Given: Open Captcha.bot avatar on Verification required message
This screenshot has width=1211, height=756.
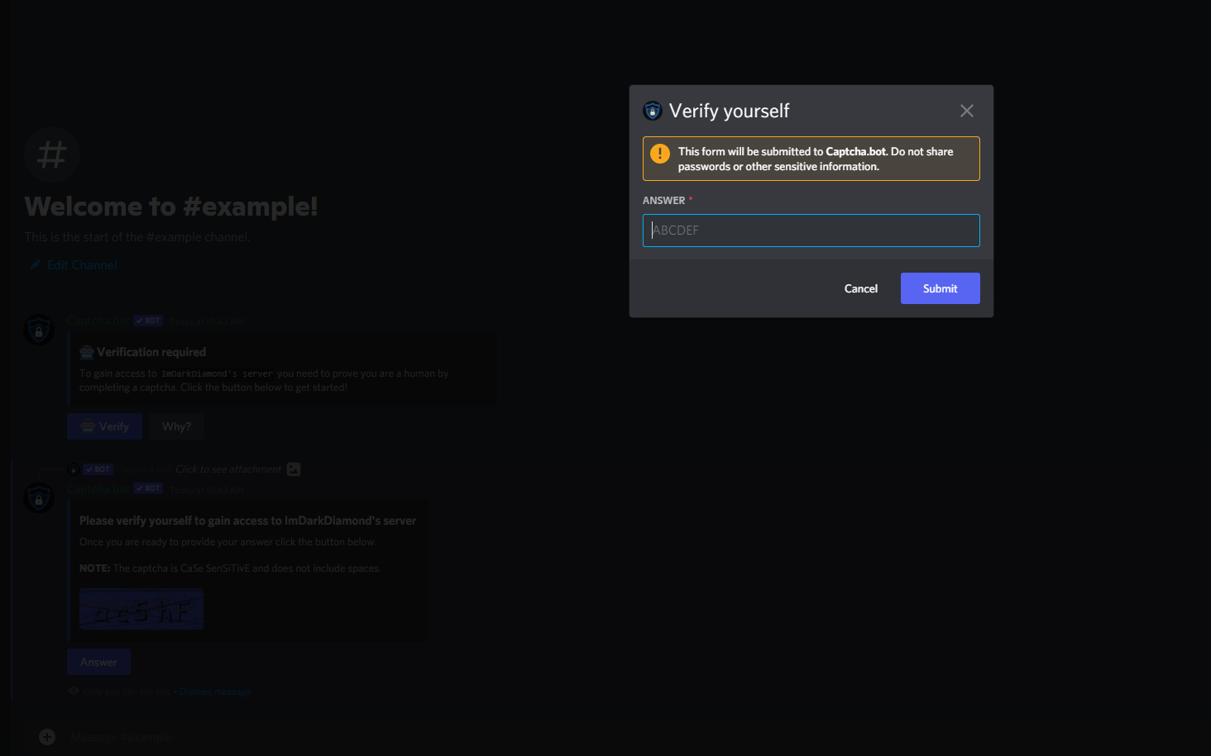Looking at the screenshot, I should click(39, 330).
